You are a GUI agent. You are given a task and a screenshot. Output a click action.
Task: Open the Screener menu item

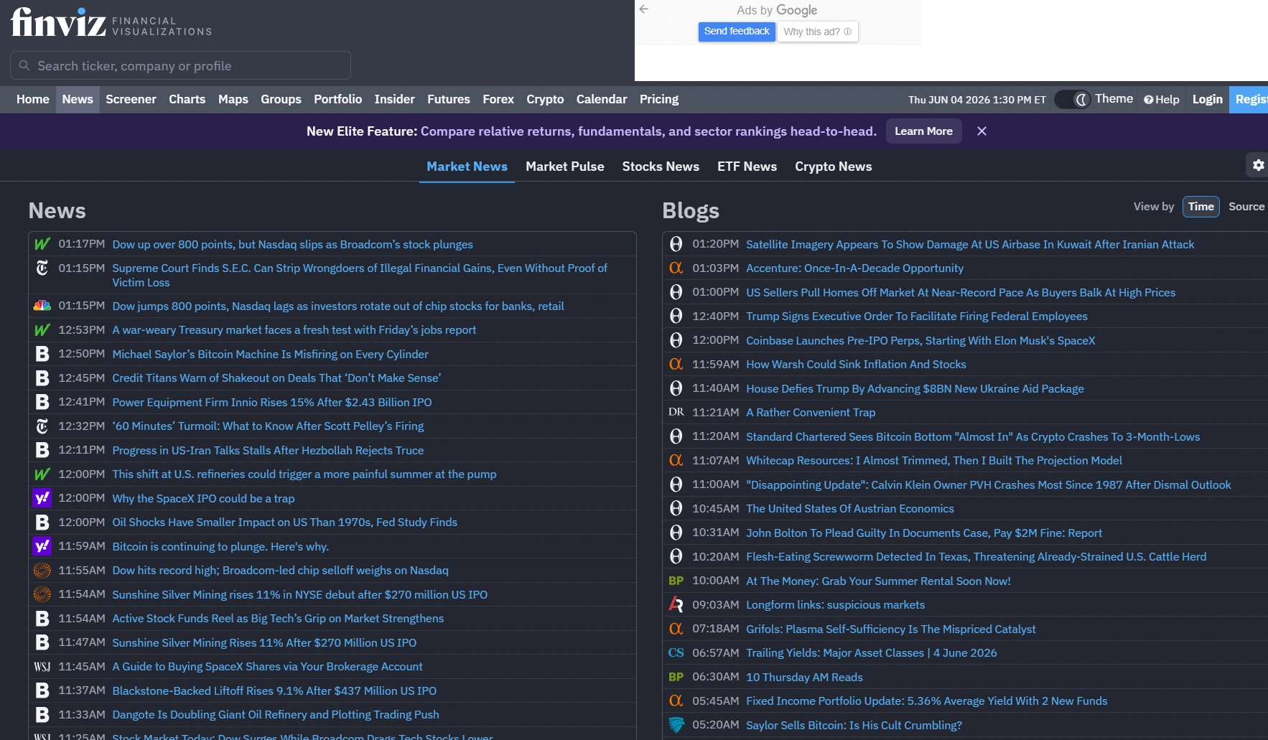(131, 100)
